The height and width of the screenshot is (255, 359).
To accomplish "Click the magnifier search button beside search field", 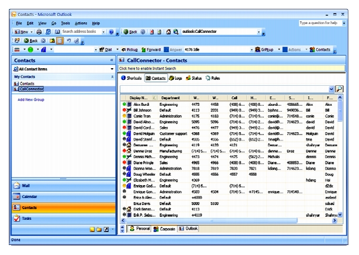I will [339, 89].
